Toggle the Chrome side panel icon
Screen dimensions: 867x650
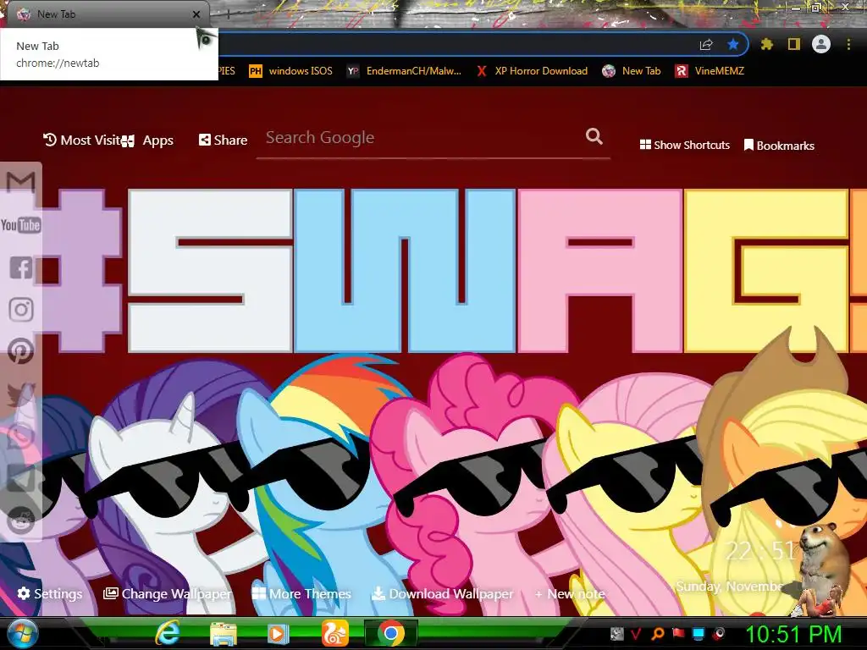[794, 44]
